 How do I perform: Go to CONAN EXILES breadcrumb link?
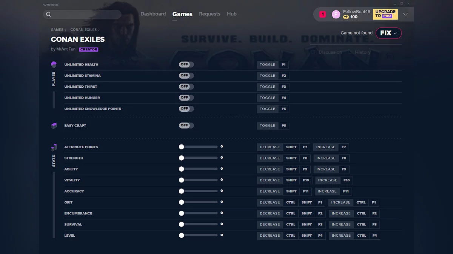click(x=83, y=30)
